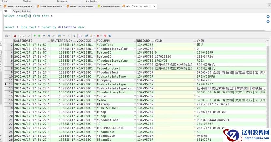Viewport: 271px width, 142px height.
Task: Switch to 'select 'insert into test s...' tab
Action: coord(51,7)
